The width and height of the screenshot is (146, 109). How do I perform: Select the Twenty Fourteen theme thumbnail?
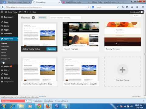point(81,34)
